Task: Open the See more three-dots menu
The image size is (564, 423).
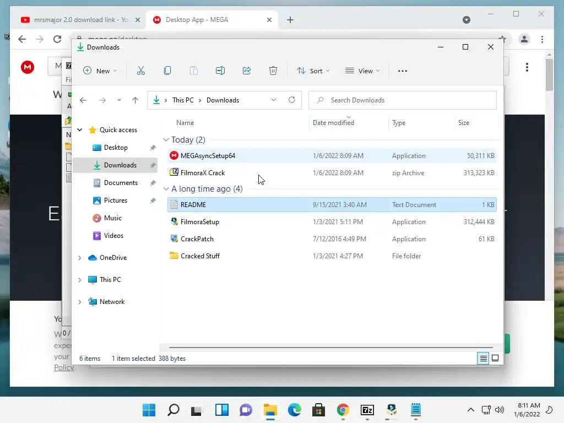Action: click(x=403, y=71)
